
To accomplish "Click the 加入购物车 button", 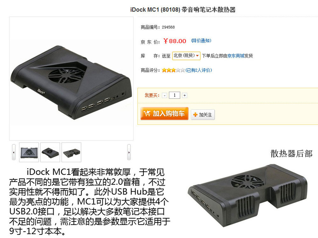I will pos(164,114).
